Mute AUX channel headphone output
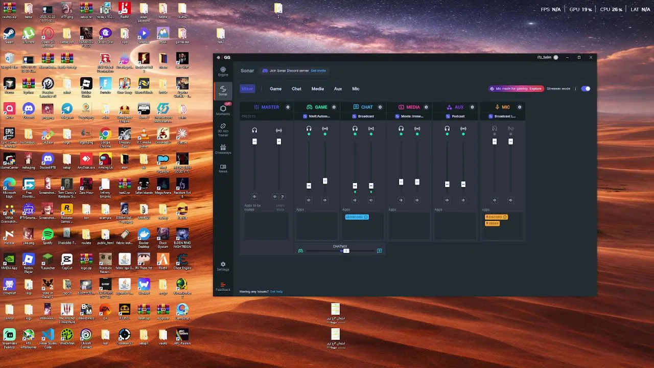 click(447, 200)
